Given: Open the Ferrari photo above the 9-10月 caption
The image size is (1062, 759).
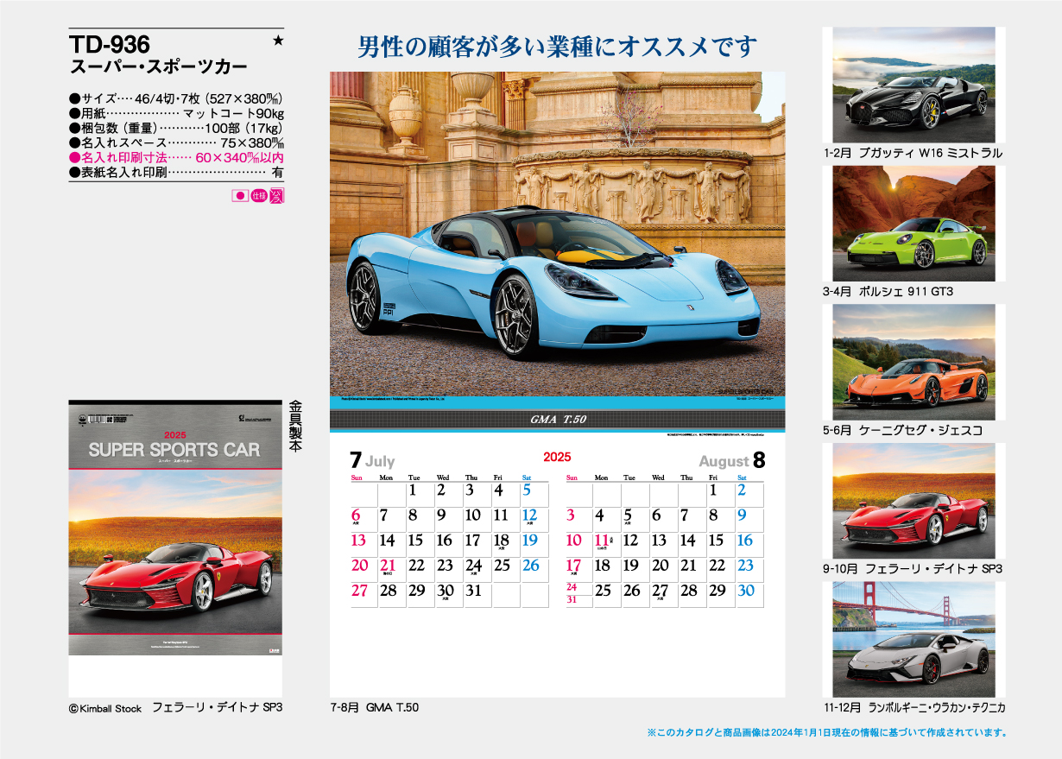Looking at the screenshot, I should [913, 501].
